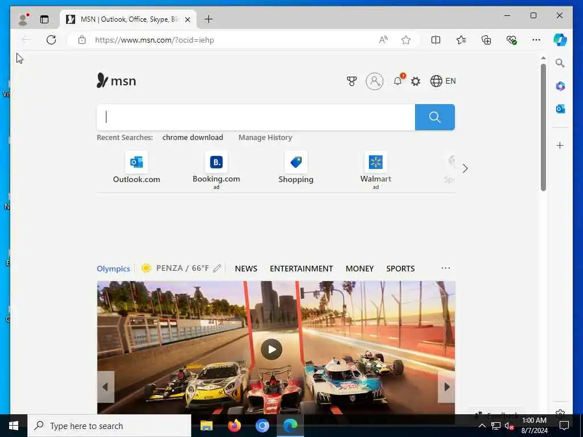Click the address bar URL

pyautogui.click(x=154, y=40)
